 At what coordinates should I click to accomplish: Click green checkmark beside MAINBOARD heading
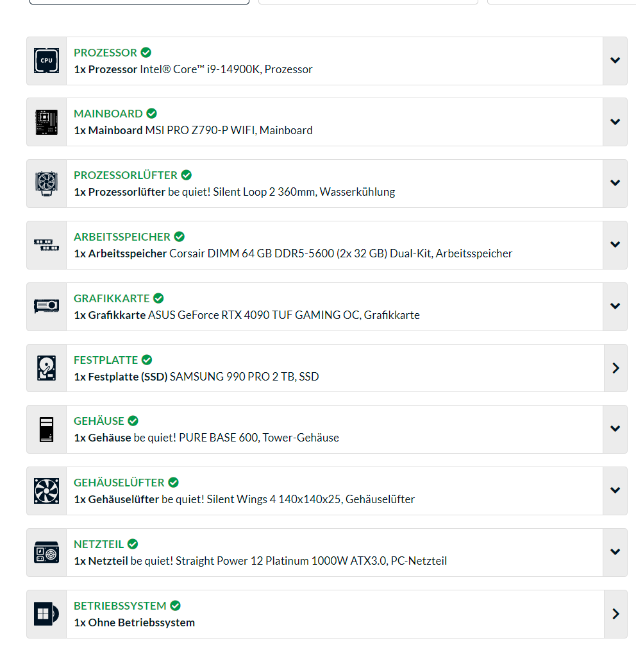pyautogui.click(x=151, y=113)
